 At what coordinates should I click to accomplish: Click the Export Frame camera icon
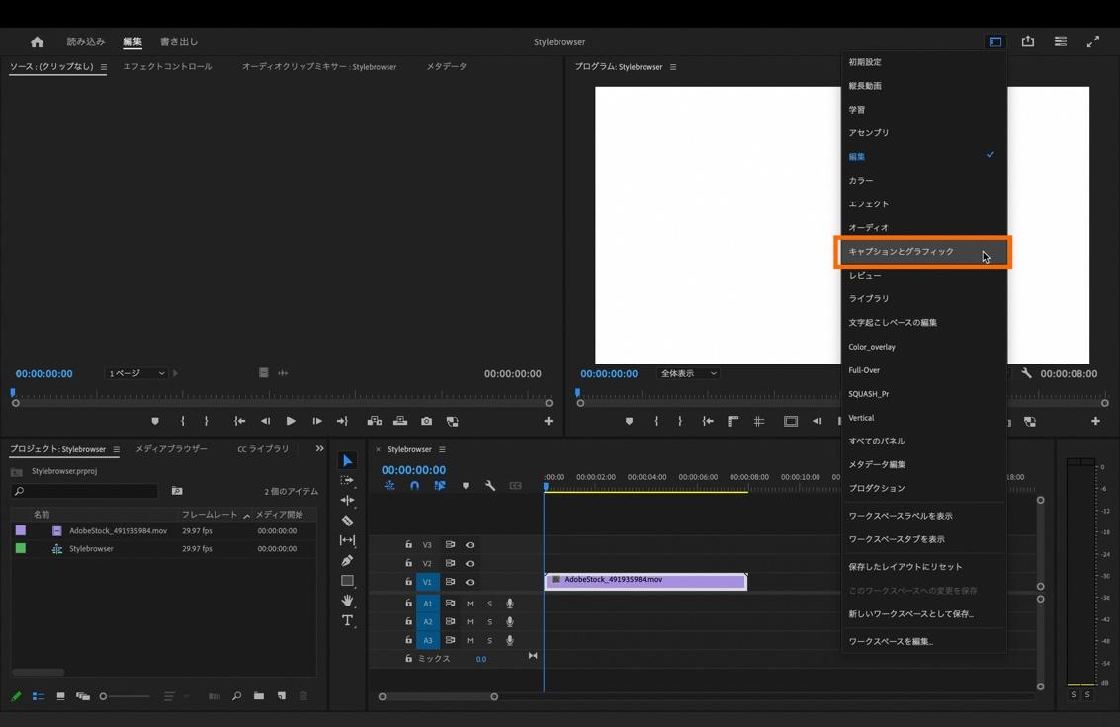point(426,421)
